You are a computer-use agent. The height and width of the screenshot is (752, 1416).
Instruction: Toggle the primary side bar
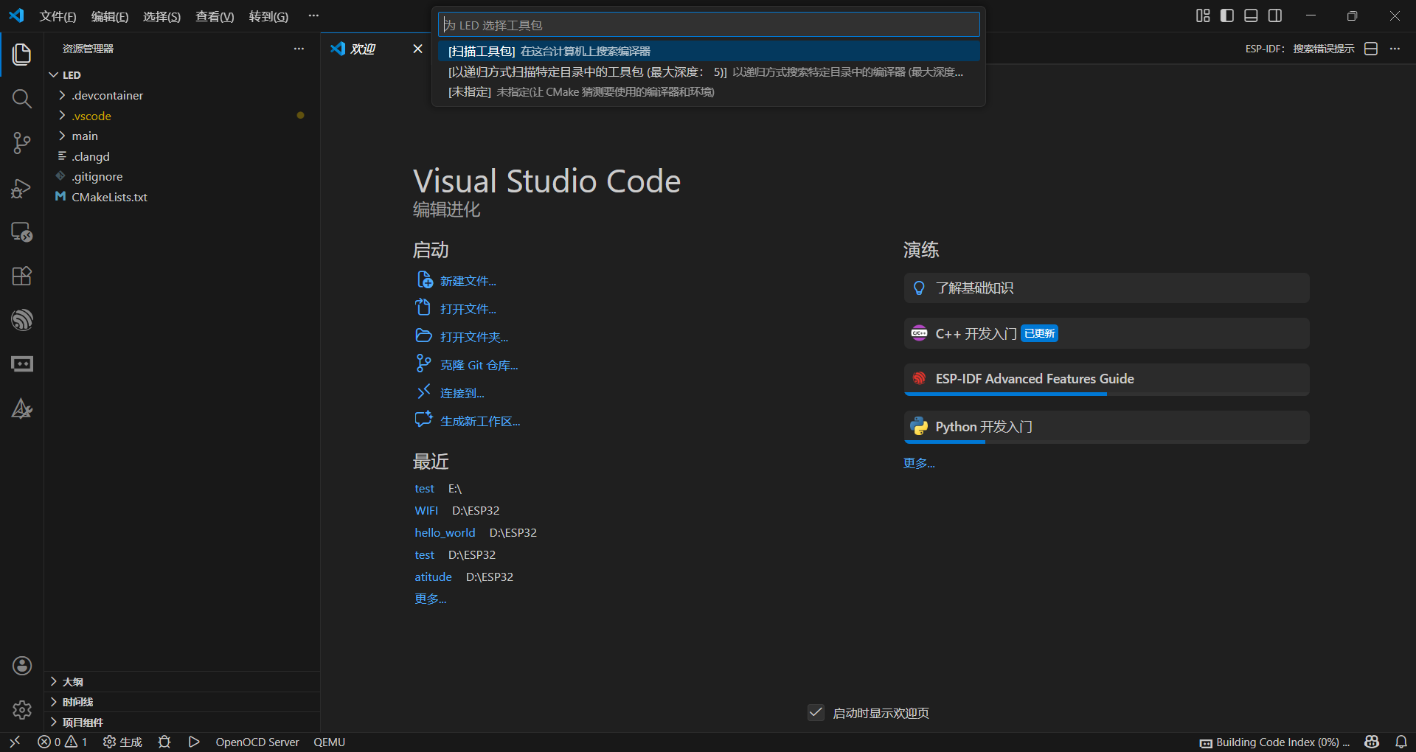tap(1227, 15)
